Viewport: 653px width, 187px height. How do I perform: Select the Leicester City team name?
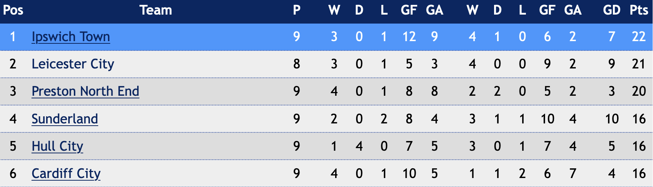click(73, 64)
